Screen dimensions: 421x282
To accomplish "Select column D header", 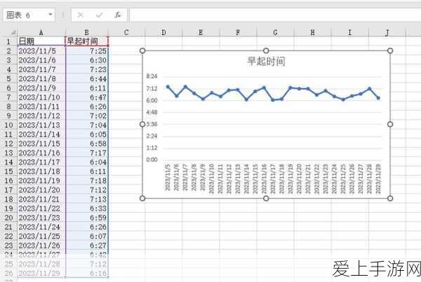I will pos(163,32).
